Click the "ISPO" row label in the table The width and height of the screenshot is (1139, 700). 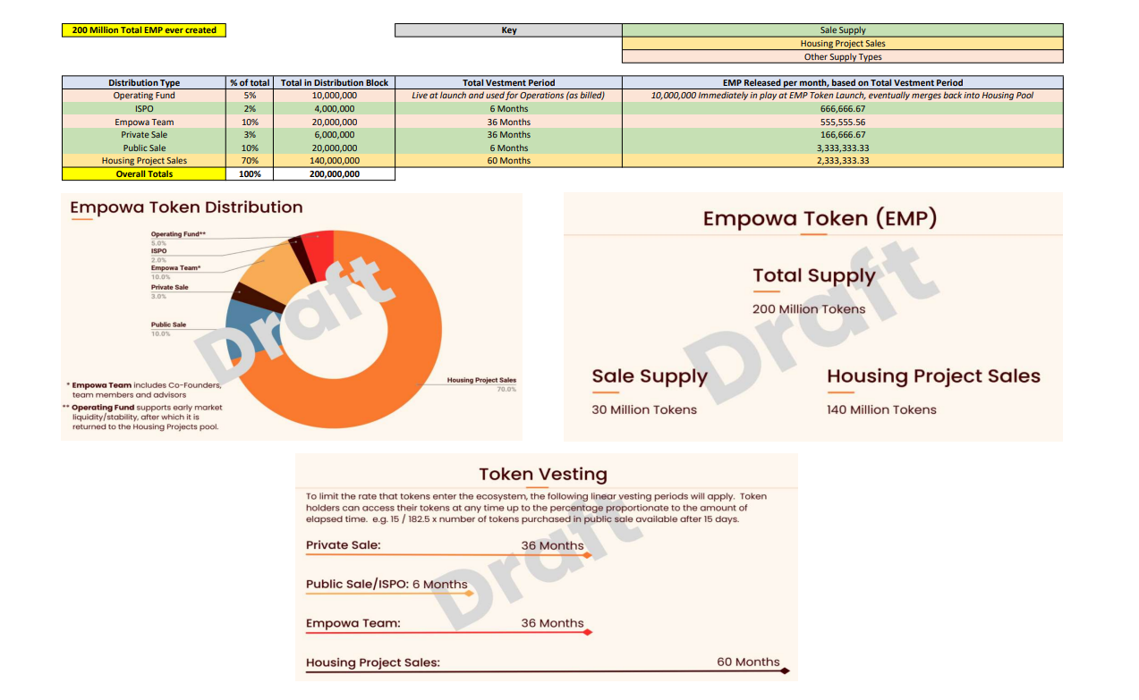click(x=144, y=109)
